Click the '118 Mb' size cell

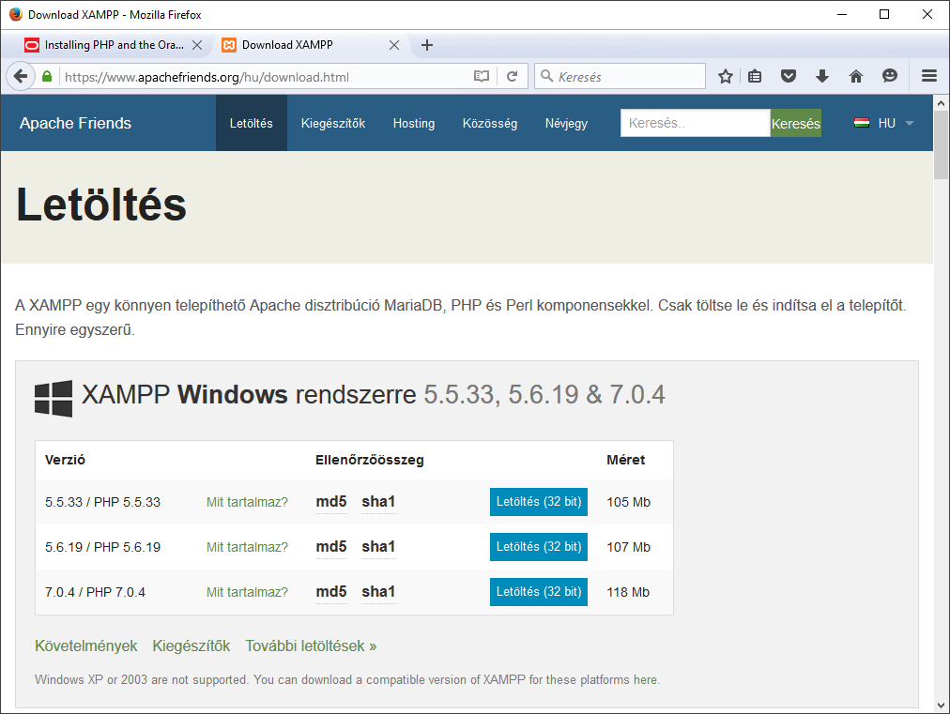[x=628, y=592]
